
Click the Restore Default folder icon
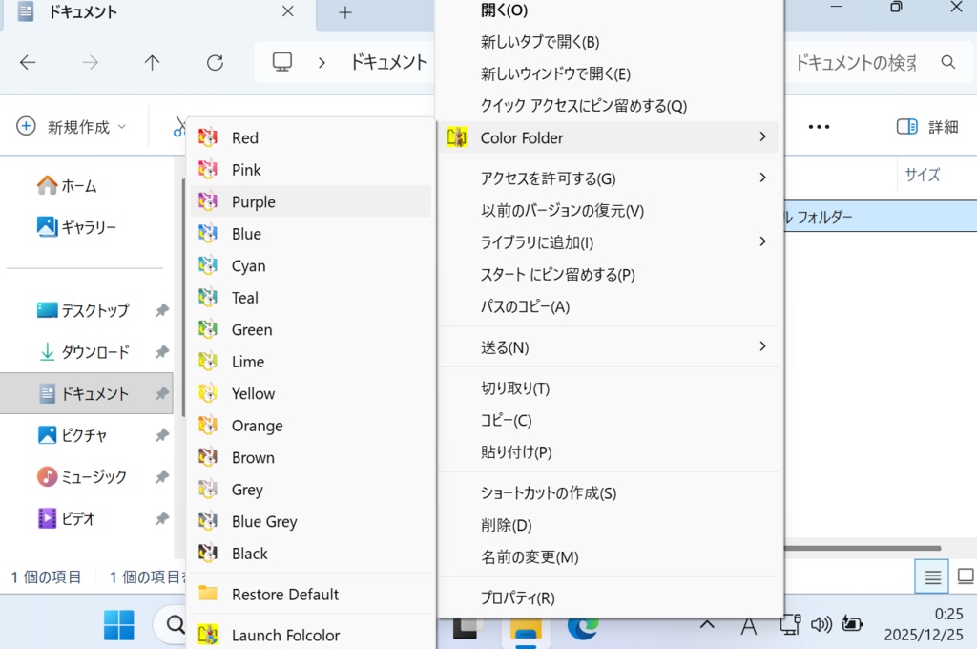click(207, 593)
